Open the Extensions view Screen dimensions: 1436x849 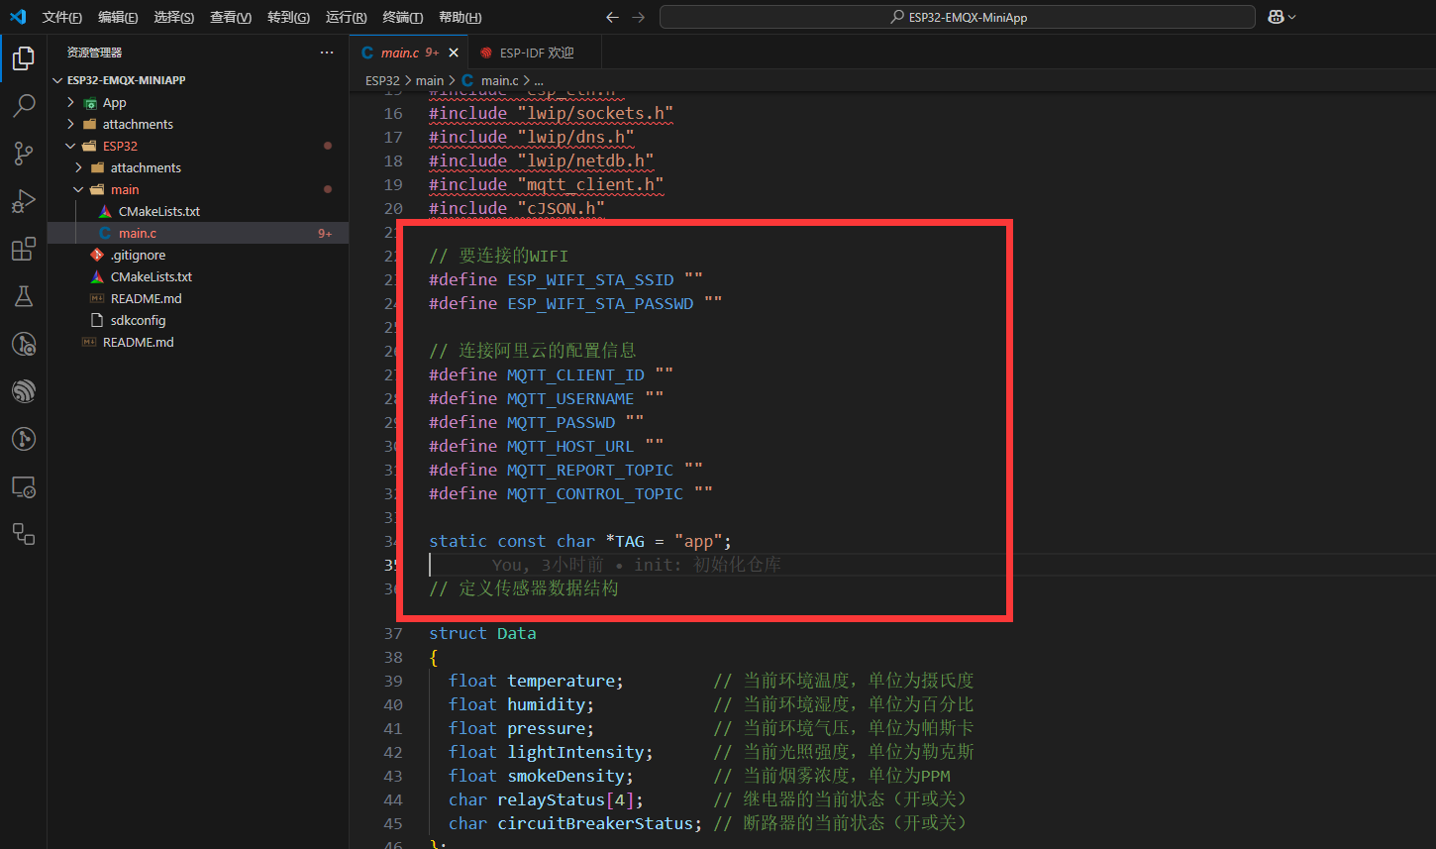pyautogui.click(x=24, y=250)
